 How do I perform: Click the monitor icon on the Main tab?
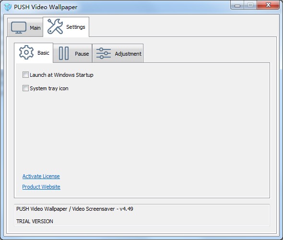pos(19,28)
